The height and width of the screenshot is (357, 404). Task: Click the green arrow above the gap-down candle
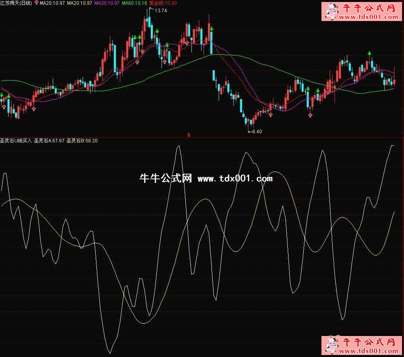[212, 29]
